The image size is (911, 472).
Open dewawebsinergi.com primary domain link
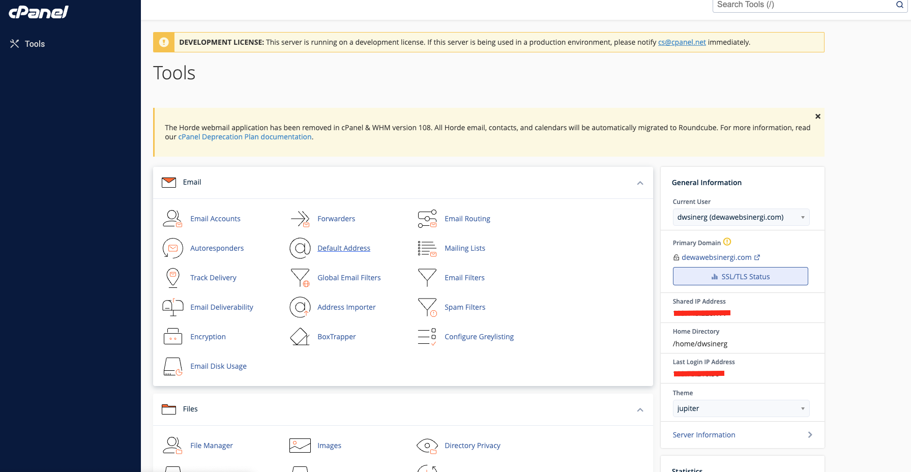click(716, 257)
